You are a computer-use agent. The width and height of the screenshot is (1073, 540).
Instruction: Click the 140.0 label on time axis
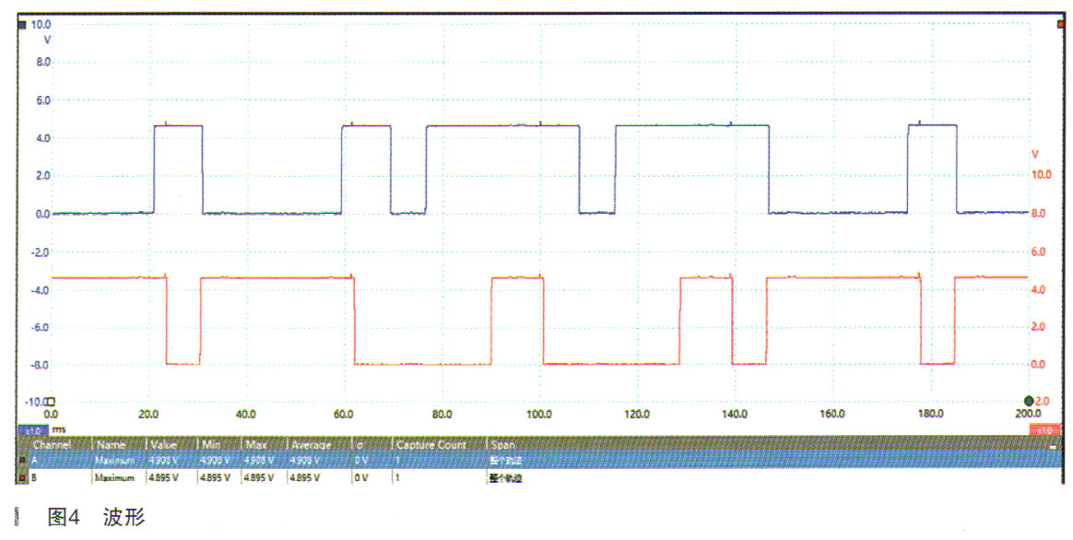click(735, 414)
